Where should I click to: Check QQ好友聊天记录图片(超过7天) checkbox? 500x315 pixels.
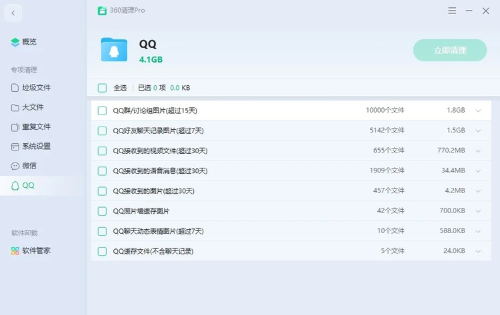(102, 131)
